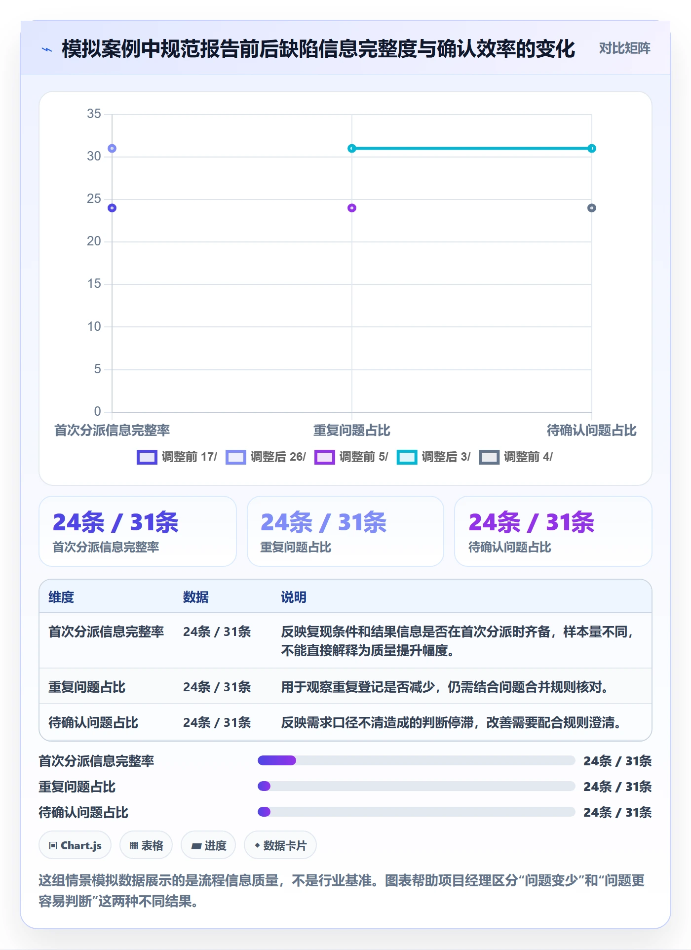The height and width of the screenshot is (950, 691).
Task: Click x-axis label 重复问题占比
Action: click(352, 431)
